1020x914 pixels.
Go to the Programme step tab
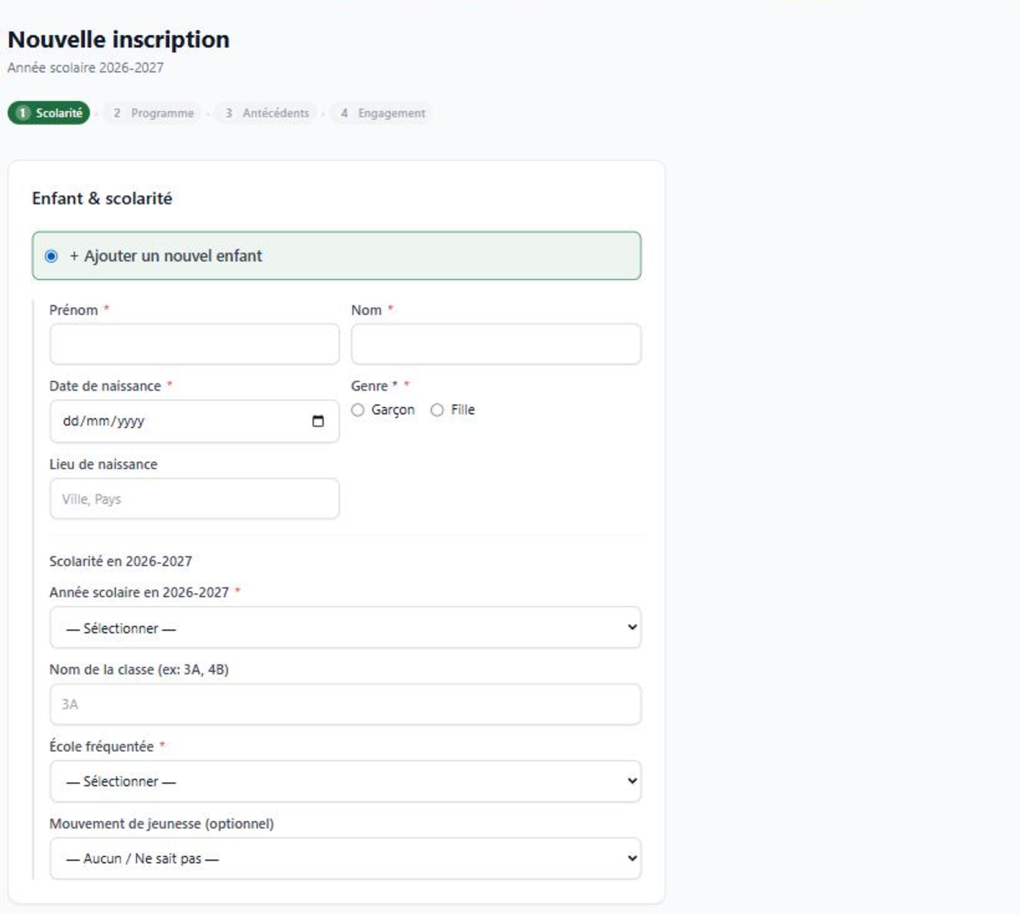coord(152,113)
